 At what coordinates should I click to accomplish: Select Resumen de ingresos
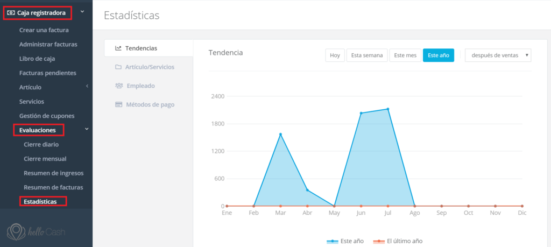click(x=53, y=173)
